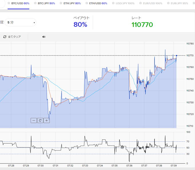The width and height of the screenshot is (195, 170).
Task: Select the ETH/USD 80% tab
Action: click(98, 3)
